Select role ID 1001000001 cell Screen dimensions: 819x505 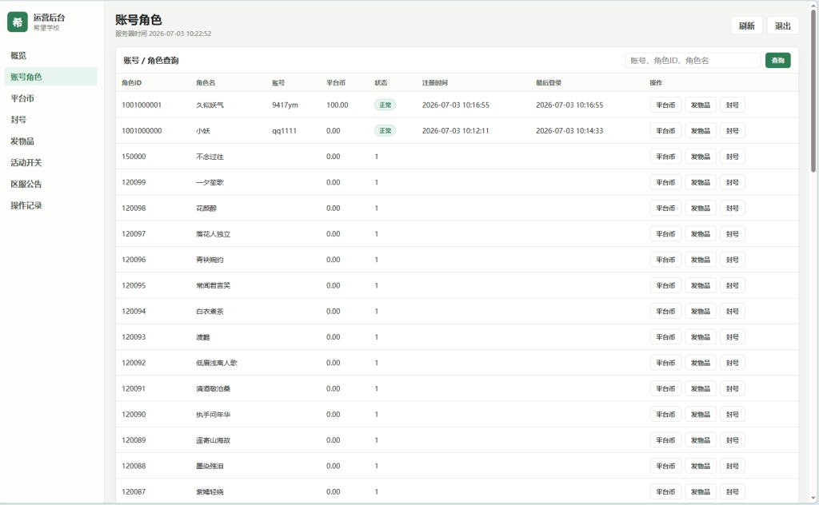coord(142,105)
